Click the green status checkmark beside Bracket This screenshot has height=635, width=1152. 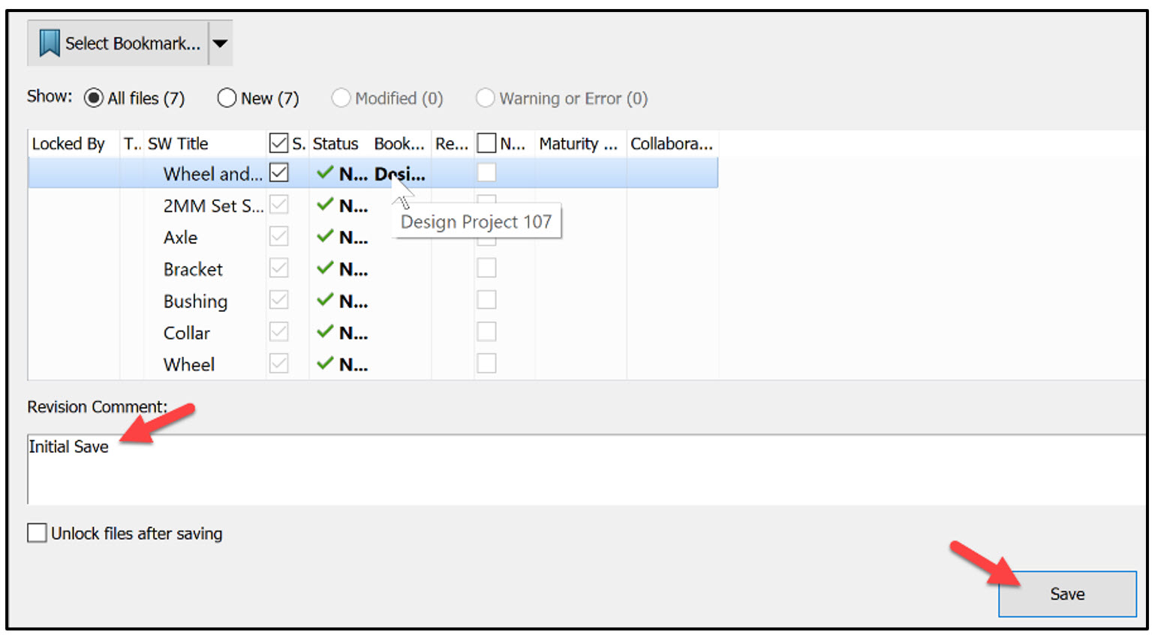pyautogui.click(x=326, y=268)
